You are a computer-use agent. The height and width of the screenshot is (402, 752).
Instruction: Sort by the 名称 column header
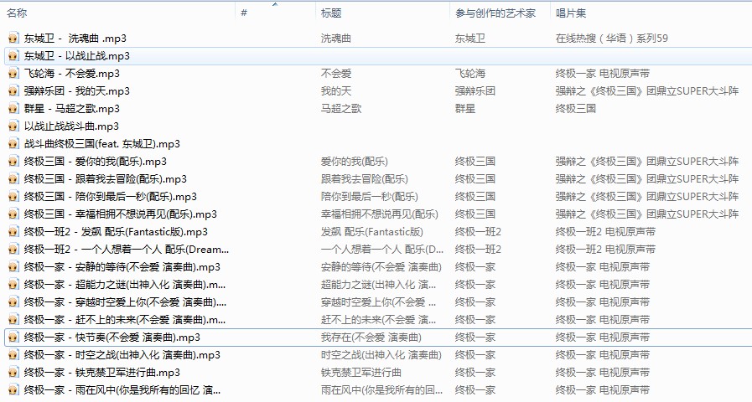pos(17,13)
